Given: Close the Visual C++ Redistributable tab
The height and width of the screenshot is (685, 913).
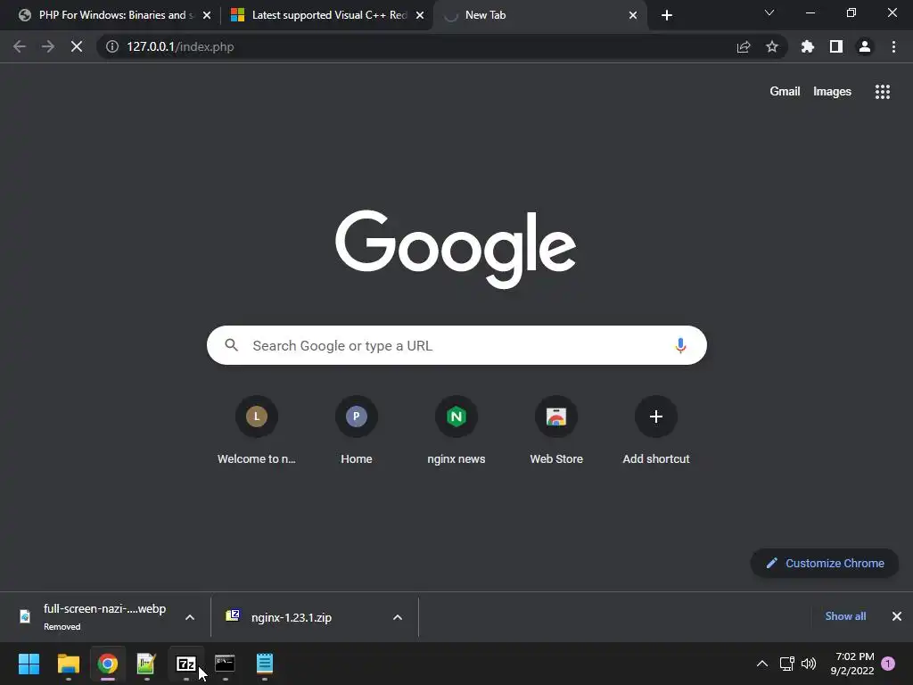Looking at the screenshot, I should coord(420,16).
